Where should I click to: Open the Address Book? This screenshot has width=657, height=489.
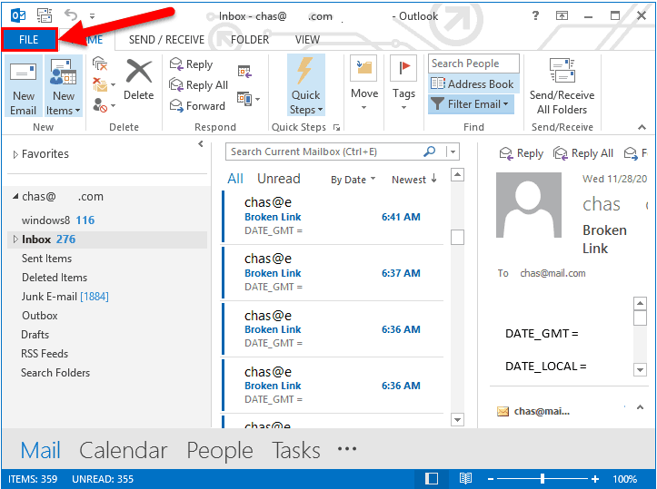point(473,83)
